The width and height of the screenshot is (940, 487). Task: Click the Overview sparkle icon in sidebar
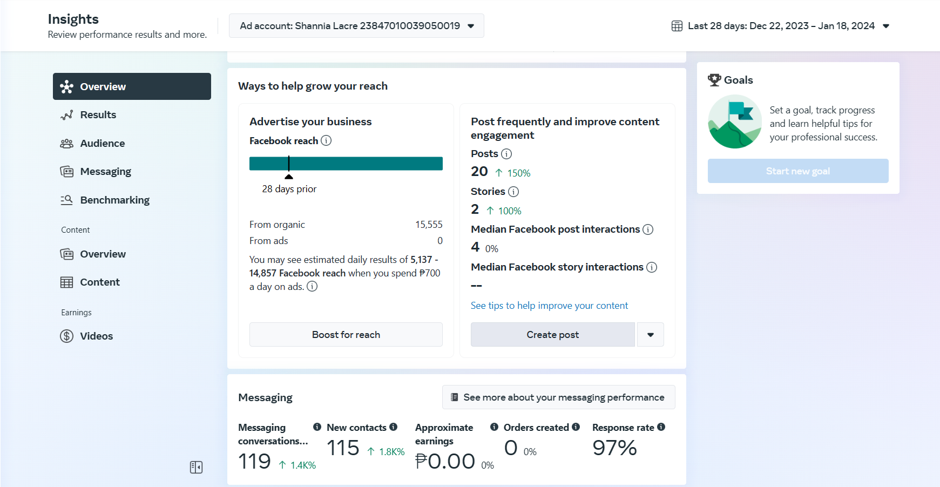tap(66, 87)
